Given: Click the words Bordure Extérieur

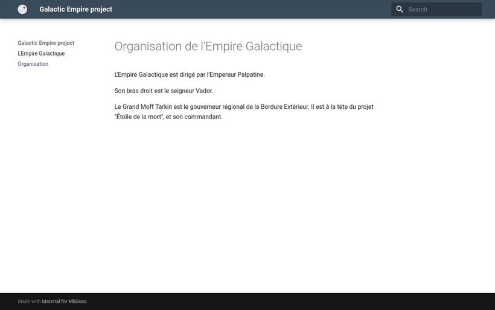Looking at the screenshot, I should 284,106.
